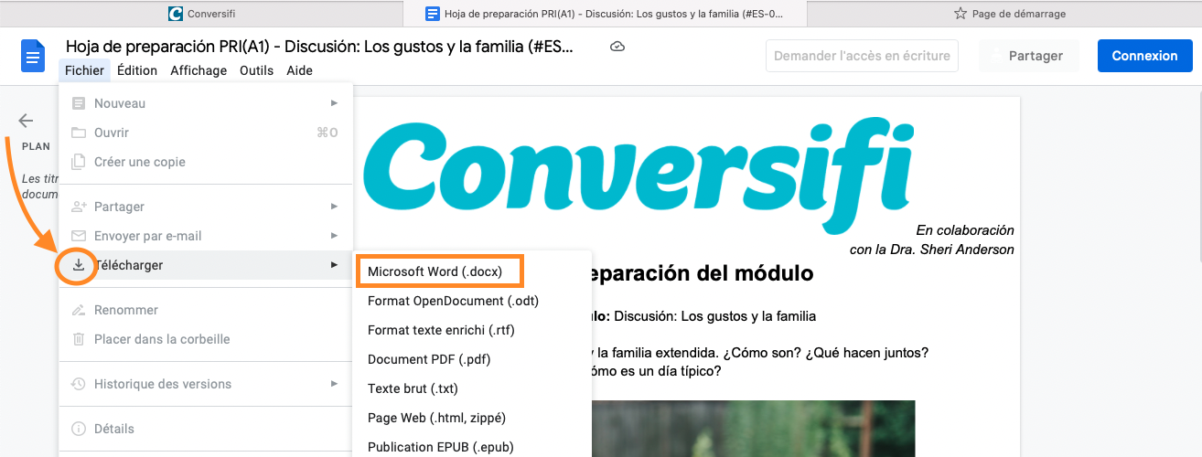This screenshot has width=1202, height=457.
Task: Click the Google Docs home icon
Action: point(33,57)
